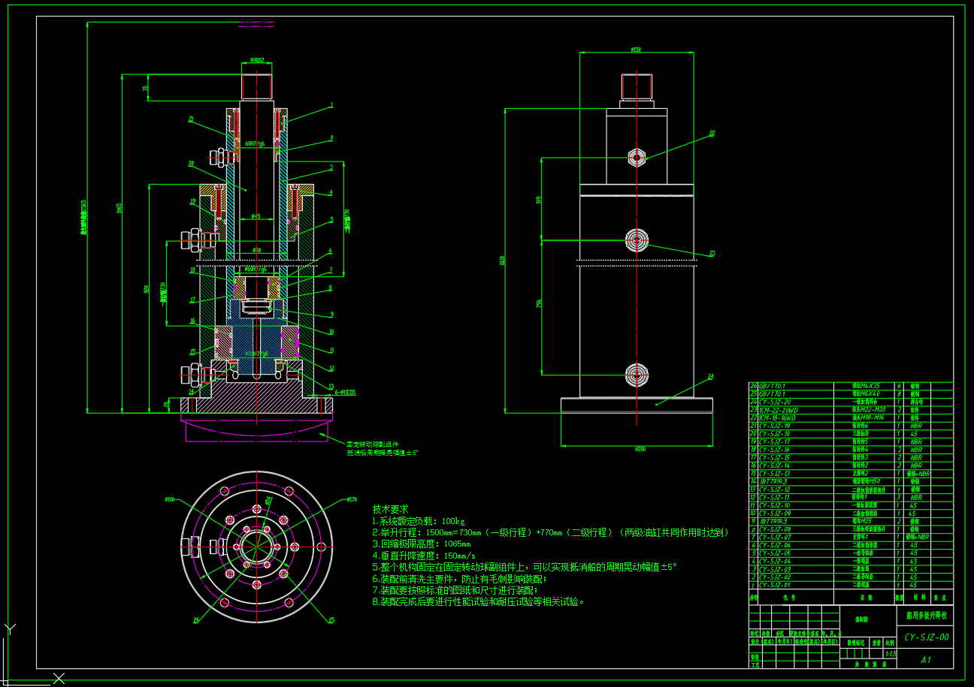Select the NBR material cell for item 21
The width and height of the screenshot is (974, 687).
917,426
